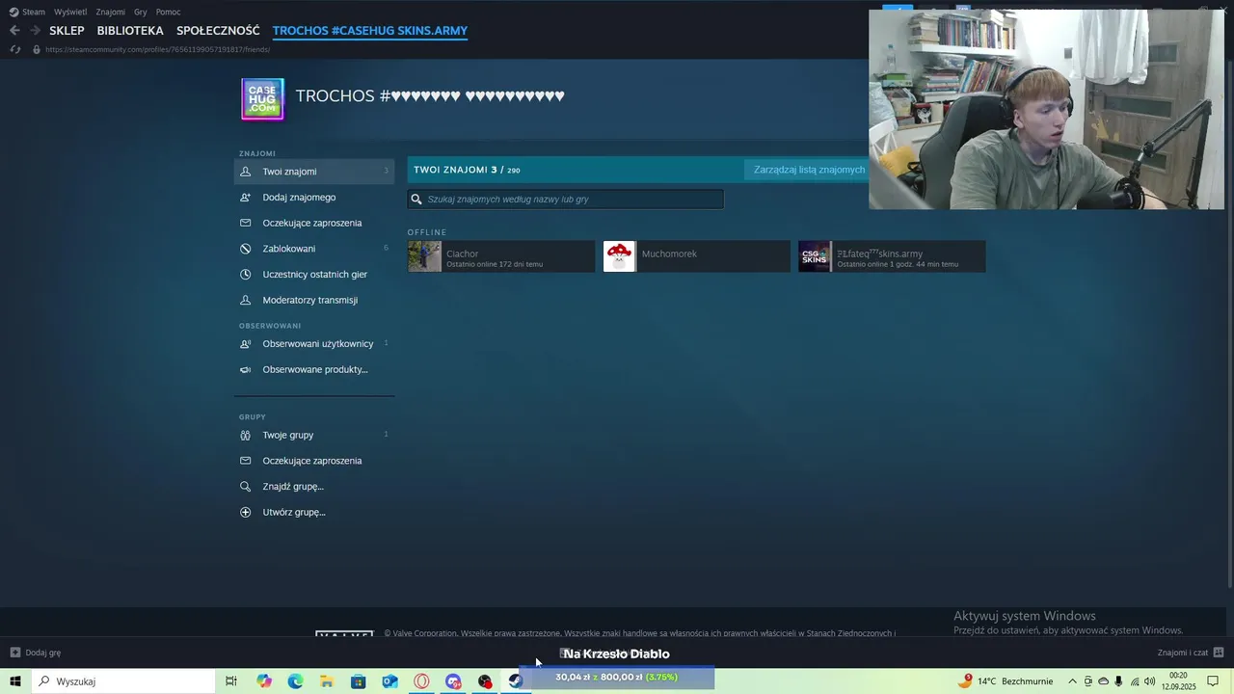Image resolution: width=1234 pixels, height=694 pixels.
Task: Click the person icon beside Twoi znajomi
Action: coord(245,172)
